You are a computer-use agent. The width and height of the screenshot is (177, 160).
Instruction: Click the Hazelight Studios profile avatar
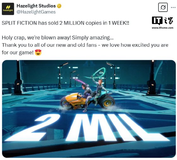point(8,9)
